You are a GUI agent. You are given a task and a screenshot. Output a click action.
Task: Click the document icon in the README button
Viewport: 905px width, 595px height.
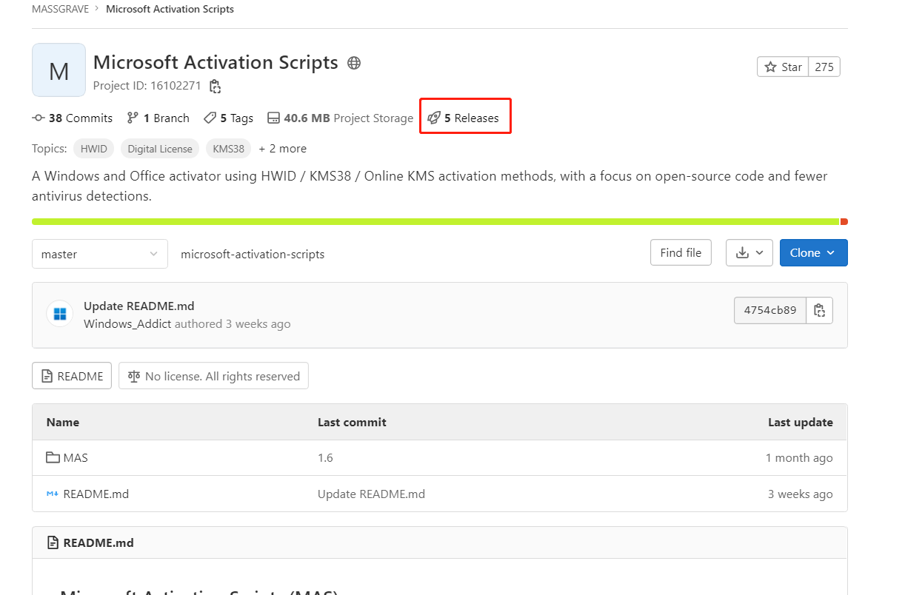48,376
